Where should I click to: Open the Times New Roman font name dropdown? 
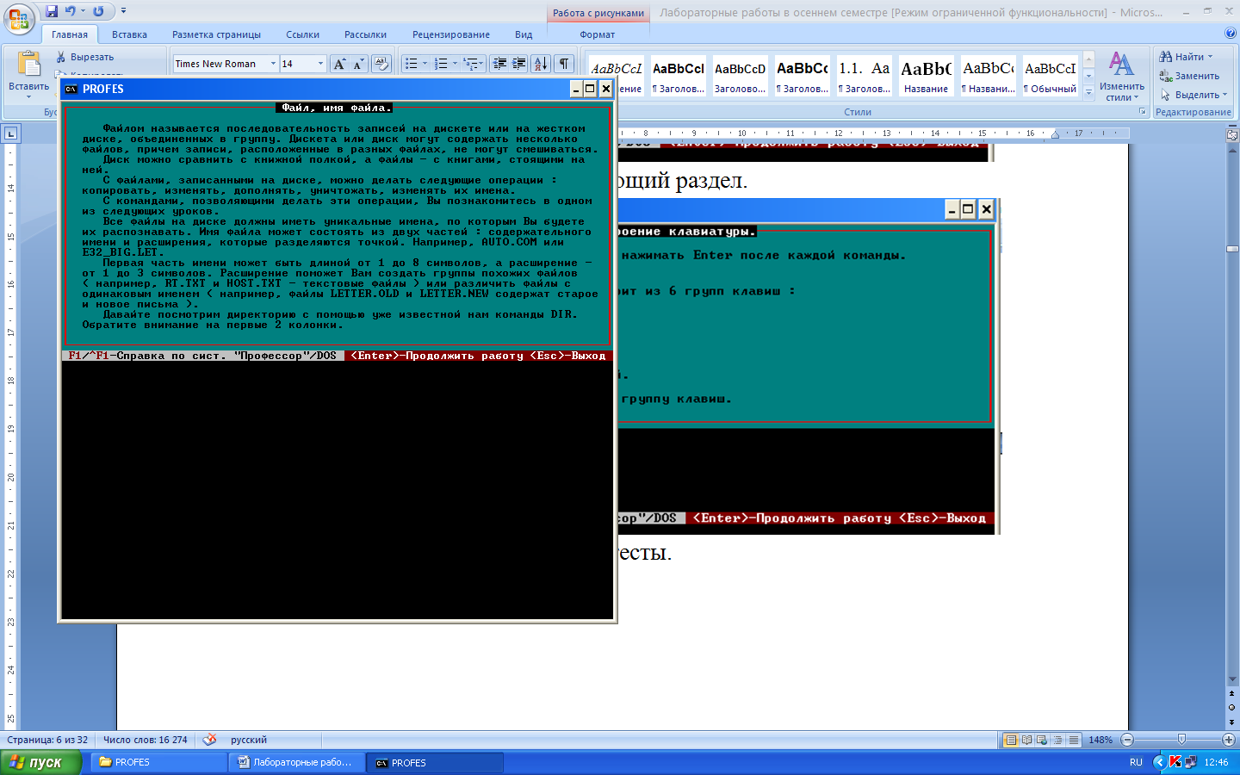273,64
